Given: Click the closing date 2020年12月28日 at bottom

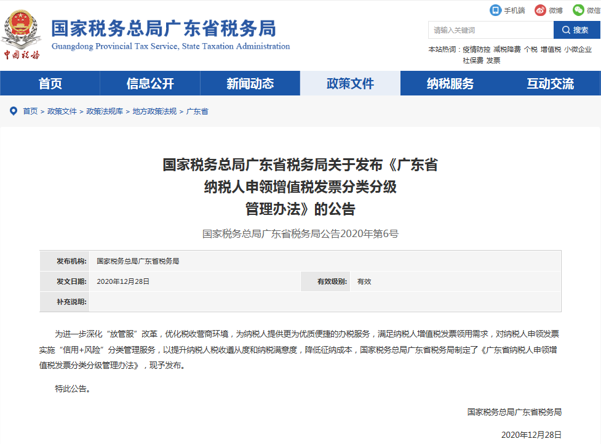Looking at the screenshot, I should (531, 435).
